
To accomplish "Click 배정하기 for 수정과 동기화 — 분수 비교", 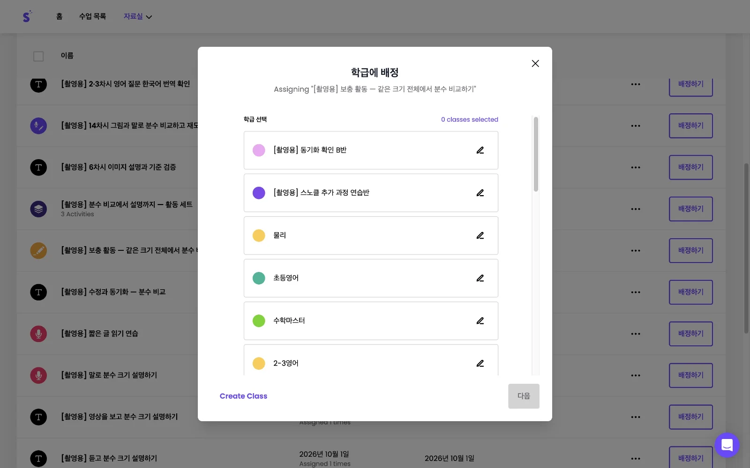I will (691, 292).
